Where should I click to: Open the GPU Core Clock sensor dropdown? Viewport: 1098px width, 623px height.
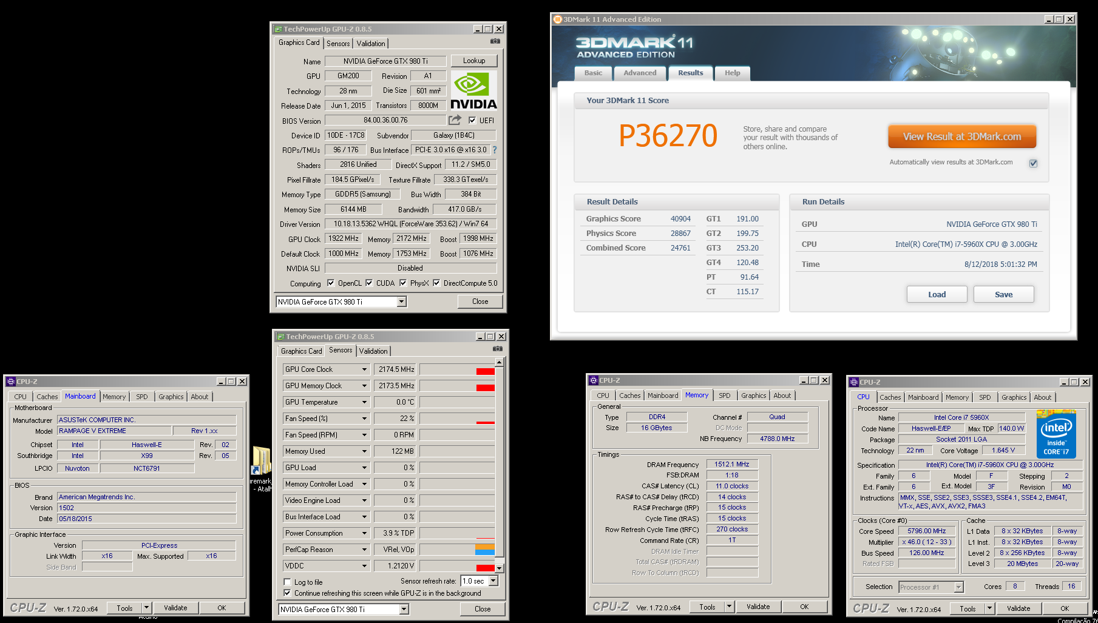coord(364,369)
